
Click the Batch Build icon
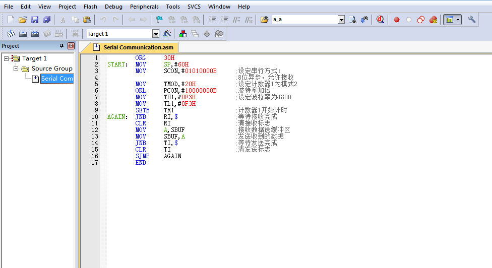[x=47, y=34]
